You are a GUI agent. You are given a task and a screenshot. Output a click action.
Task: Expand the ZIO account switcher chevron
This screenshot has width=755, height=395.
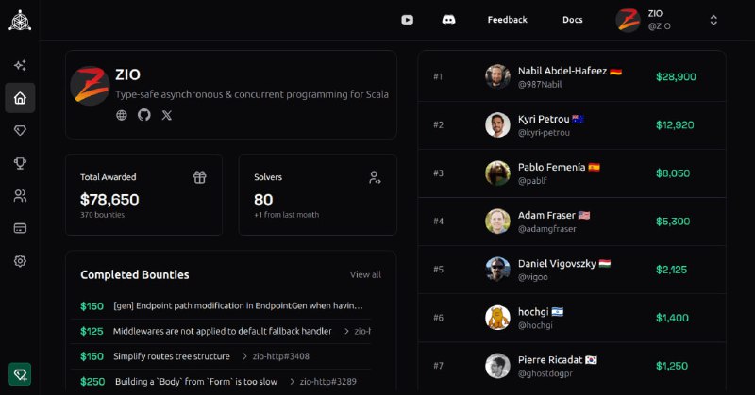(x=713, y=20)
